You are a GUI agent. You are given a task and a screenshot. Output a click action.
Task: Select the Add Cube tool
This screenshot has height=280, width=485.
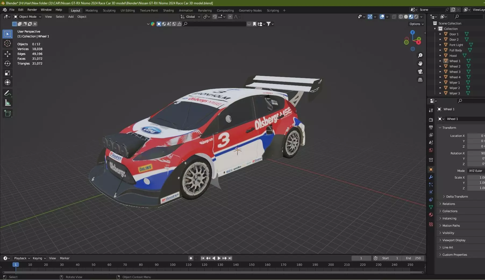(8, 113)
